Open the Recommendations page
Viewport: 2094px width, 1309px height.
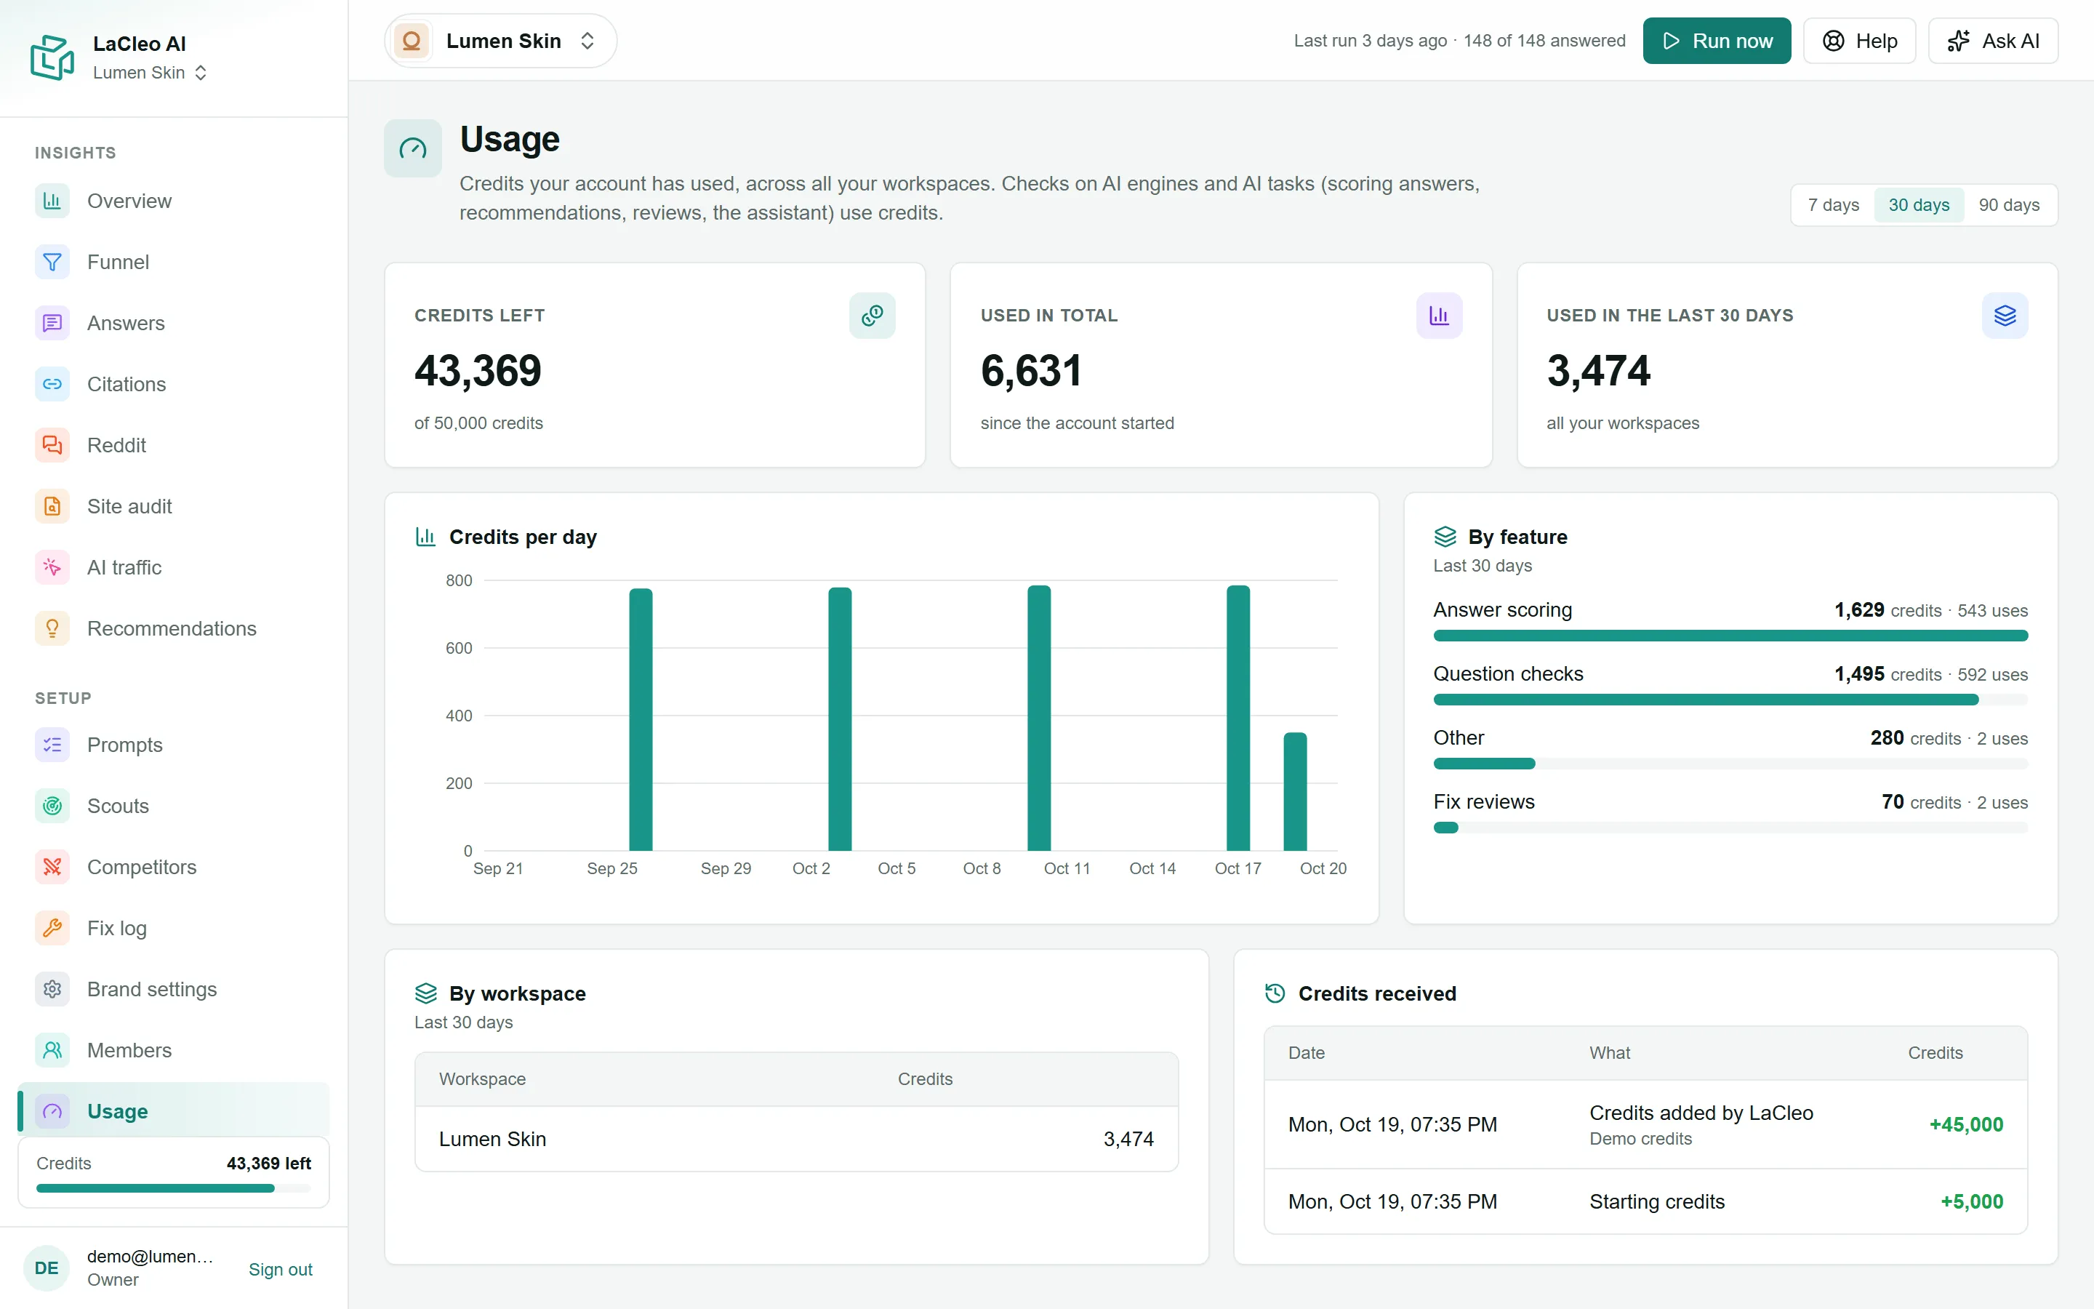pos(173,628)
